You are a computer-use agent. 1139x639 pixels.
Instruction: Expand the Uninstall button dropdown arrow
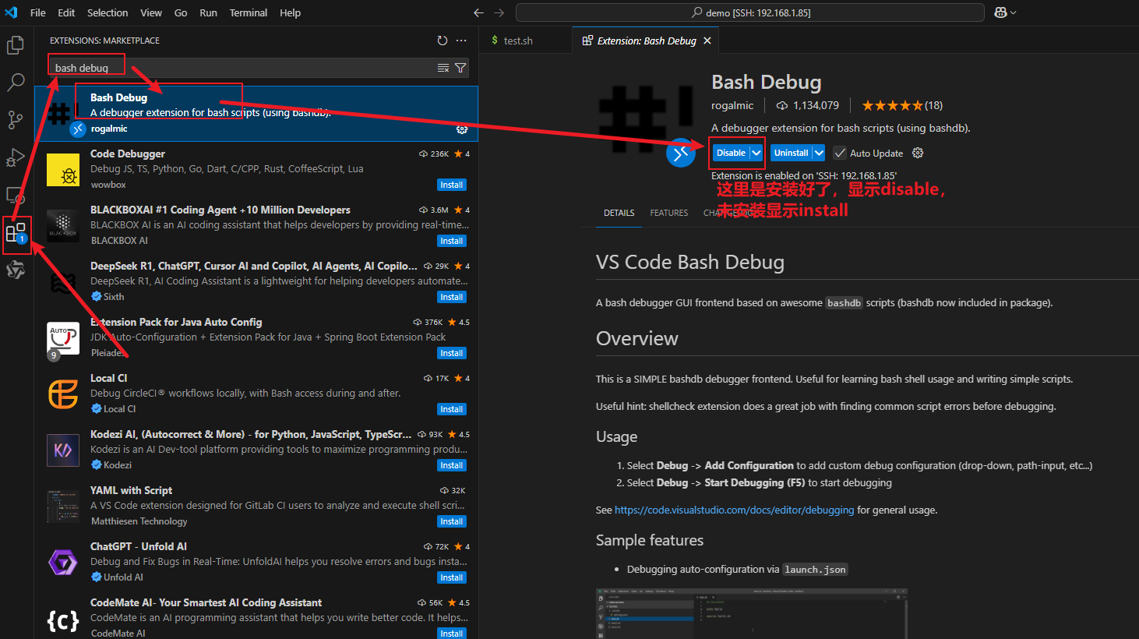(x=818, y=153)
